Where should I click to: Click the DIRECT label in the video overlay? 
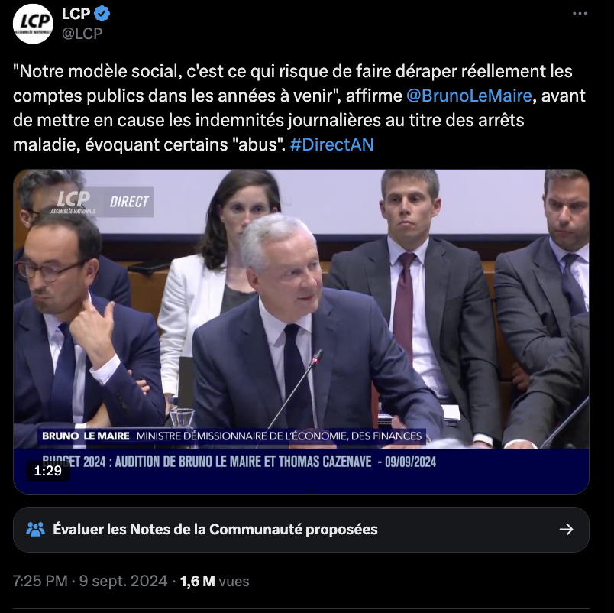pos(129,202)
